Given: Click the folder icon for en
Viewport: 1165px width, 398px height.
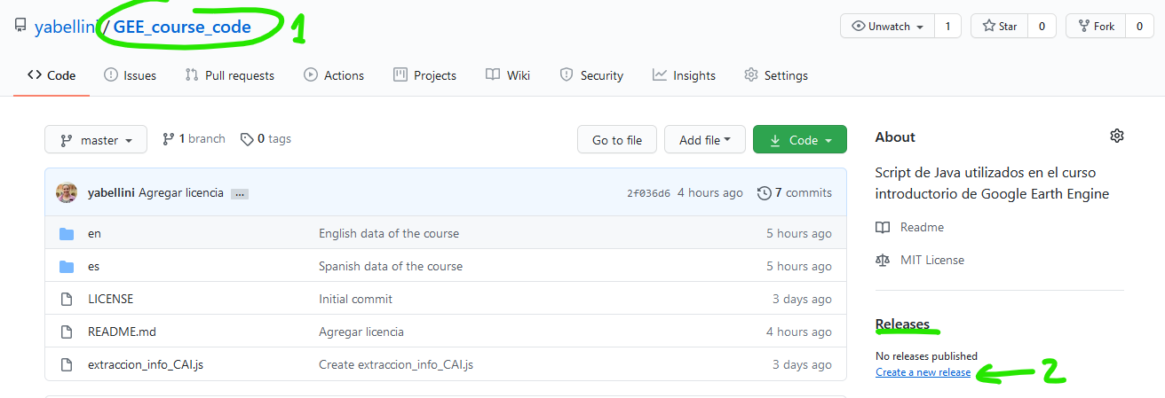Looking at the screenshot, I should tap(67, 234).
